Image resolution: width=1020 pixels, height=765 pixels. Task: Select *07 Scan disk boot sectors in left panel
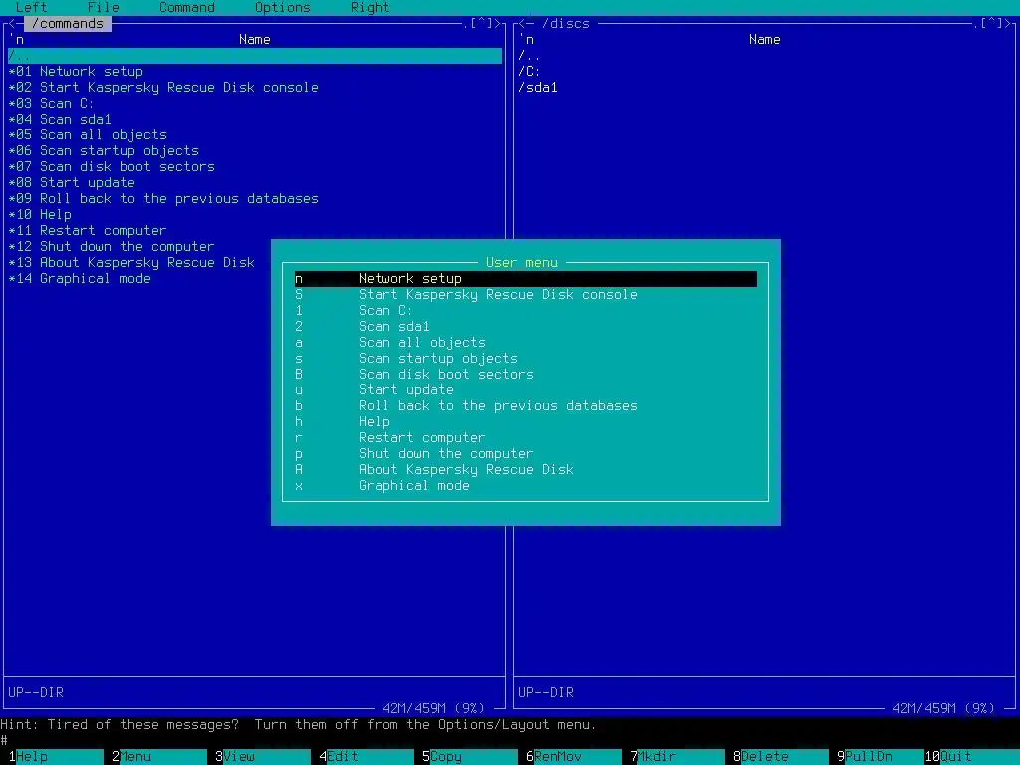[x=254, y=167]
